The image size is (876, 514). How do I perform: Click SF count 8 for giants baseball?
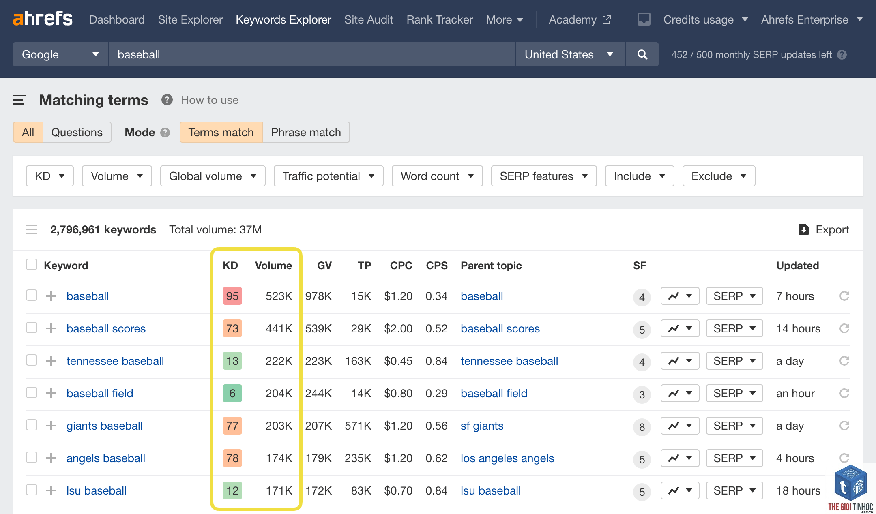pos(642,427)
